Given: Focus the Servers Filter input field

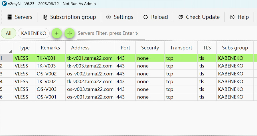Looking at the screenshot, I should point(111,34).
